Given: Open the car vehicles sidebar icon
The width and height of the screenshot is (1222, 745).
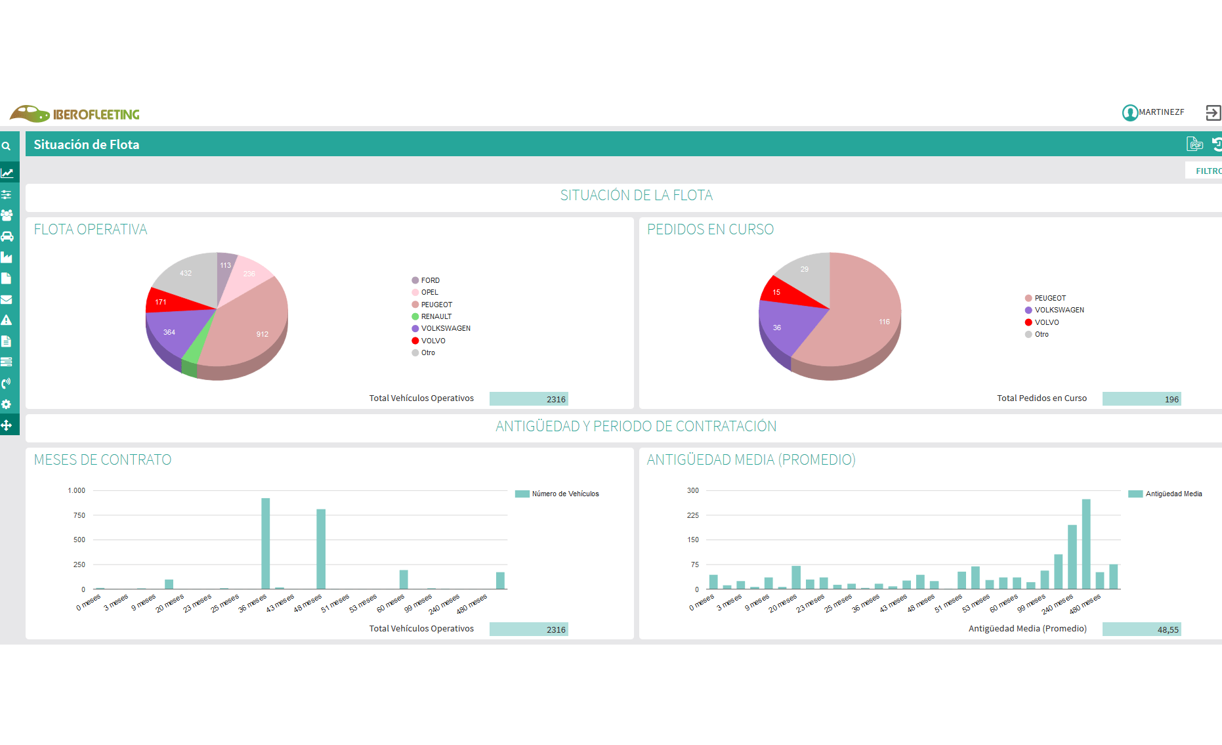Looking at the screenshot, I should pos(7,236).
